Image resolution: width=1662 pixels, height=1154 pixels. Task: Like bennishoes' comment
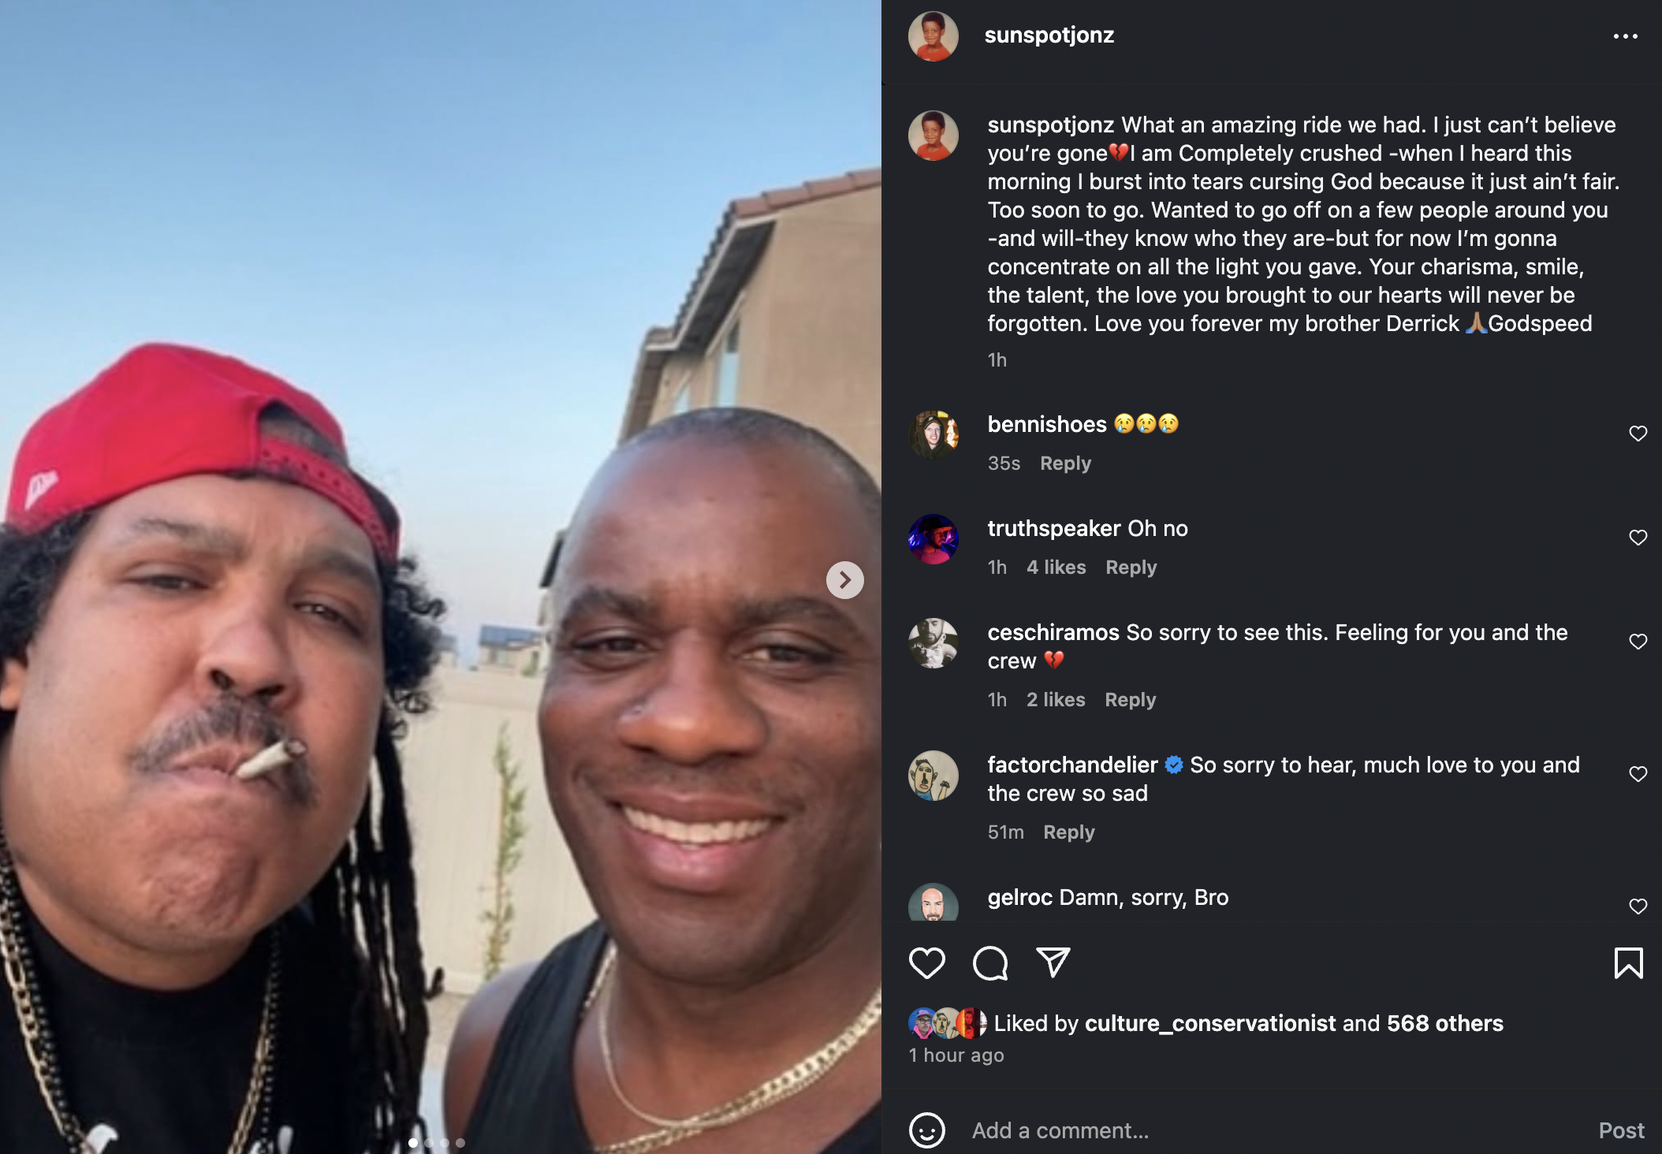1638,434
